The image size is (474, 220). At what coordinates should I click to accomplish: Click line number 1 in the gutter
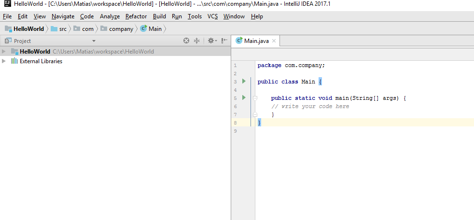235,65
